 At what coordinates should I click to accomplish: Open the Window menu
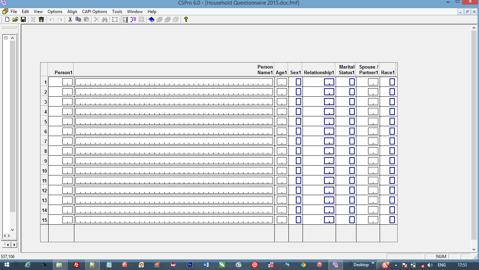pyautogui.click(x=135, y=12)
